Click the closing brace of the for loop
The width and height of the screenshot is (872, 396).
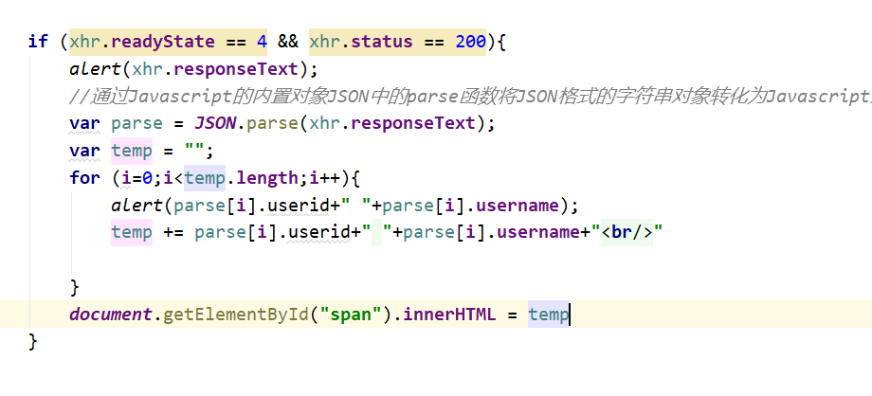click(x=75, y=287)
